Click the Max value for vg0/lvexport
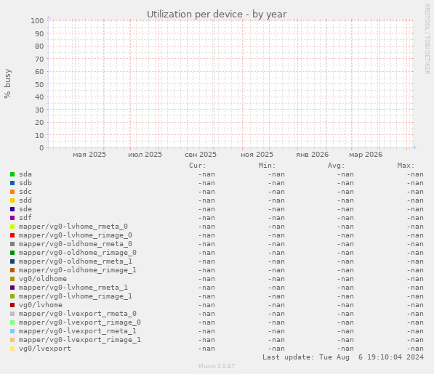Screen dimensions: 434x374 415,349
